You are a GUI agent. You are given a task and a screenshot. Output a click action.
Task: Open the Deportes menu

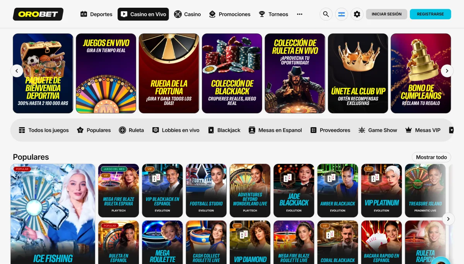click(96, 14)
